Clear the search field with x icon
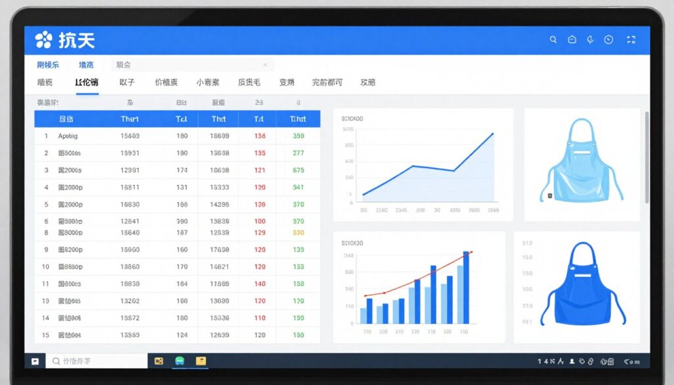The height and width of the screenshot is (385, 674). (265, 65)
